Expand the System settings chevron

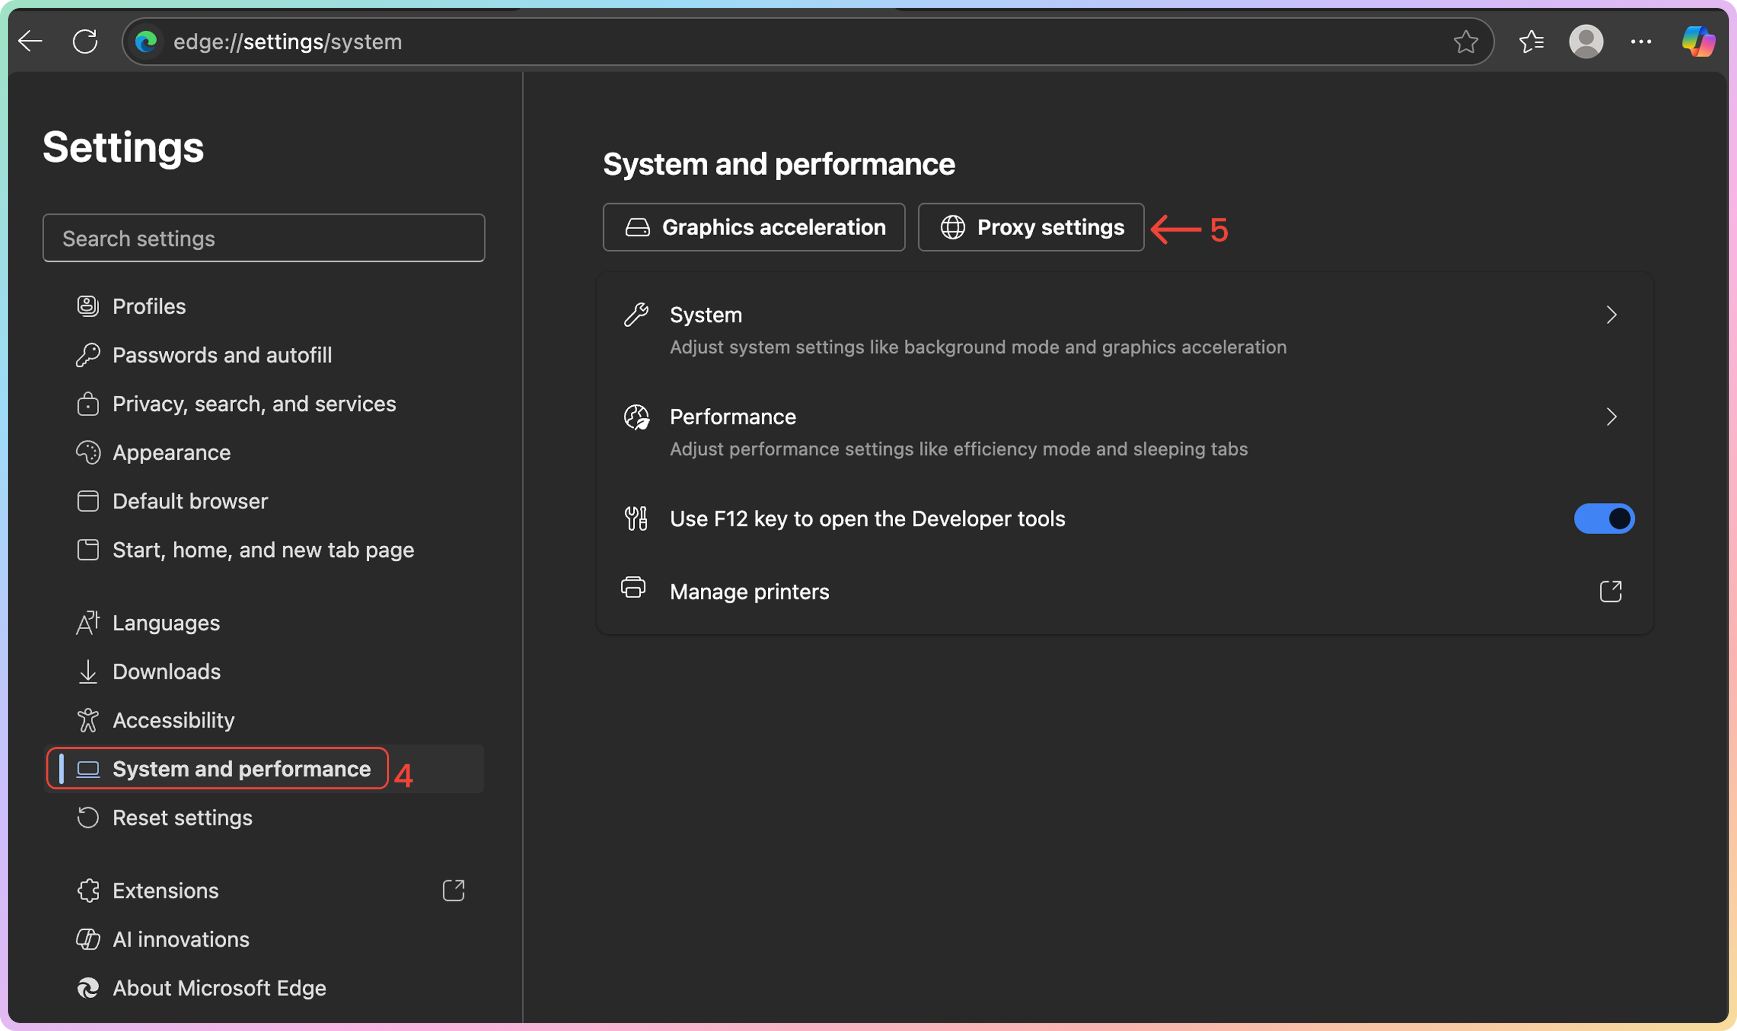point(1611,316)
